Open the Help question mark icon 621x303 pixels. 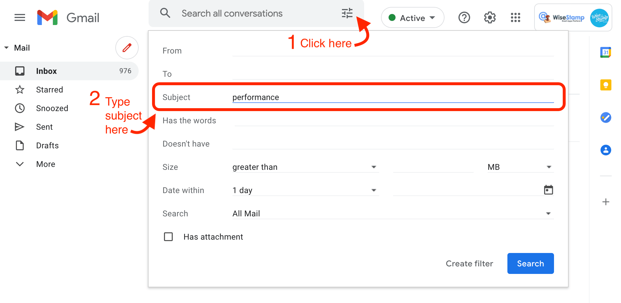pyautogui.click(x=464, y=18)
